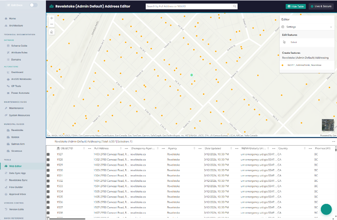Check the row 1536 checkbox

point(48,202)
